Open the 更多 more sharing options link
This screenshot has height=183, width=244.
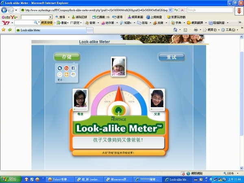click(61, 80)
